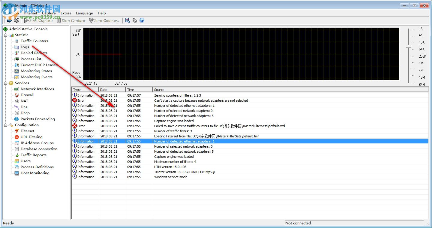Open the Language menu

(84, 13)
